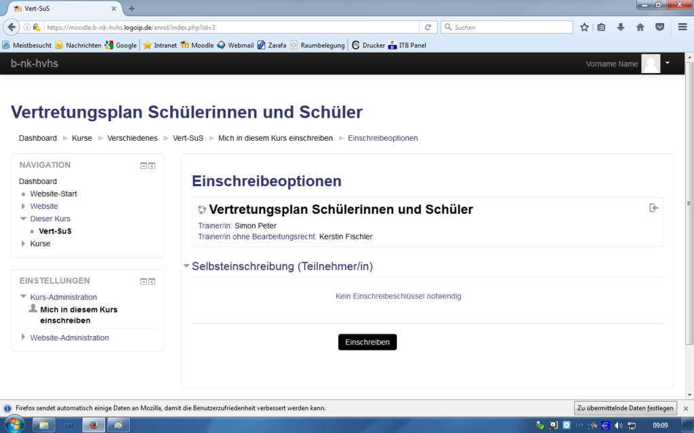Open the Firefox downloads arrow icon
694x433 pixels.
click(x=621, y=28)
